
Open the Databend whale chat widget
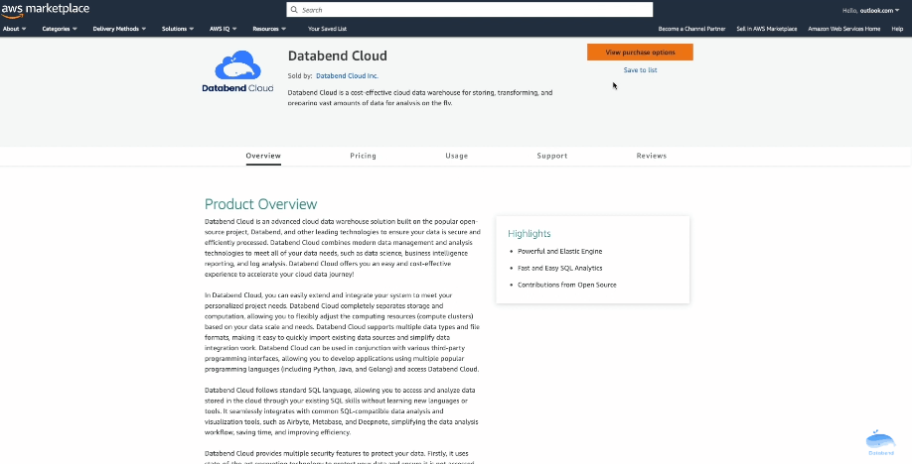point(880,443)
